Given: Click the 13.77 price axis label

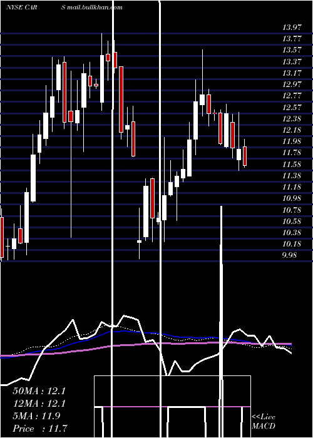Looking at the screenshot, I should coord(292,39).
